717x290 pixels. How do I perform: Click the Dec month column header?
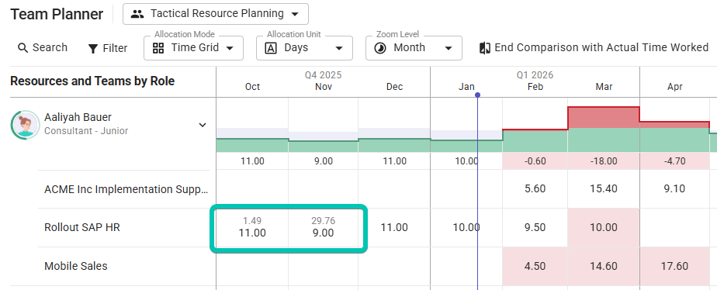(395, 87)
